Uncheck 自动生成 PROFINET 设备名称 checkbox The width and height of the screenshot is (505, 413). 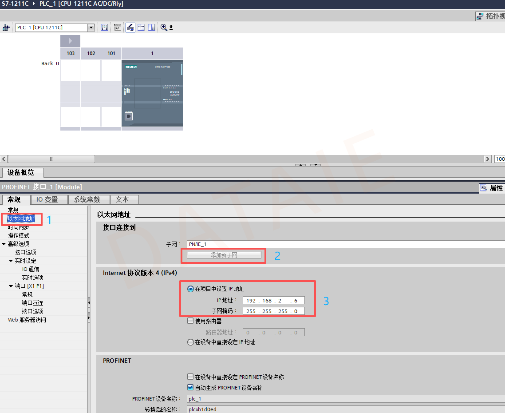(x=190, y=387)
